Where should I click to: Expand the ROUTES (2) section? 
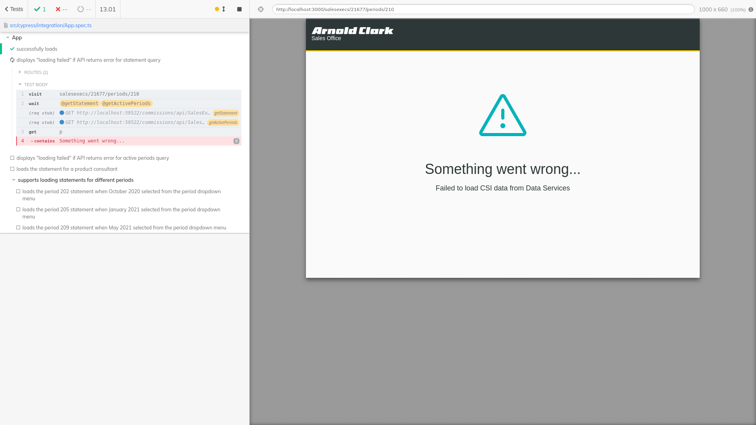pyautogui.click(x=35, y=72)
